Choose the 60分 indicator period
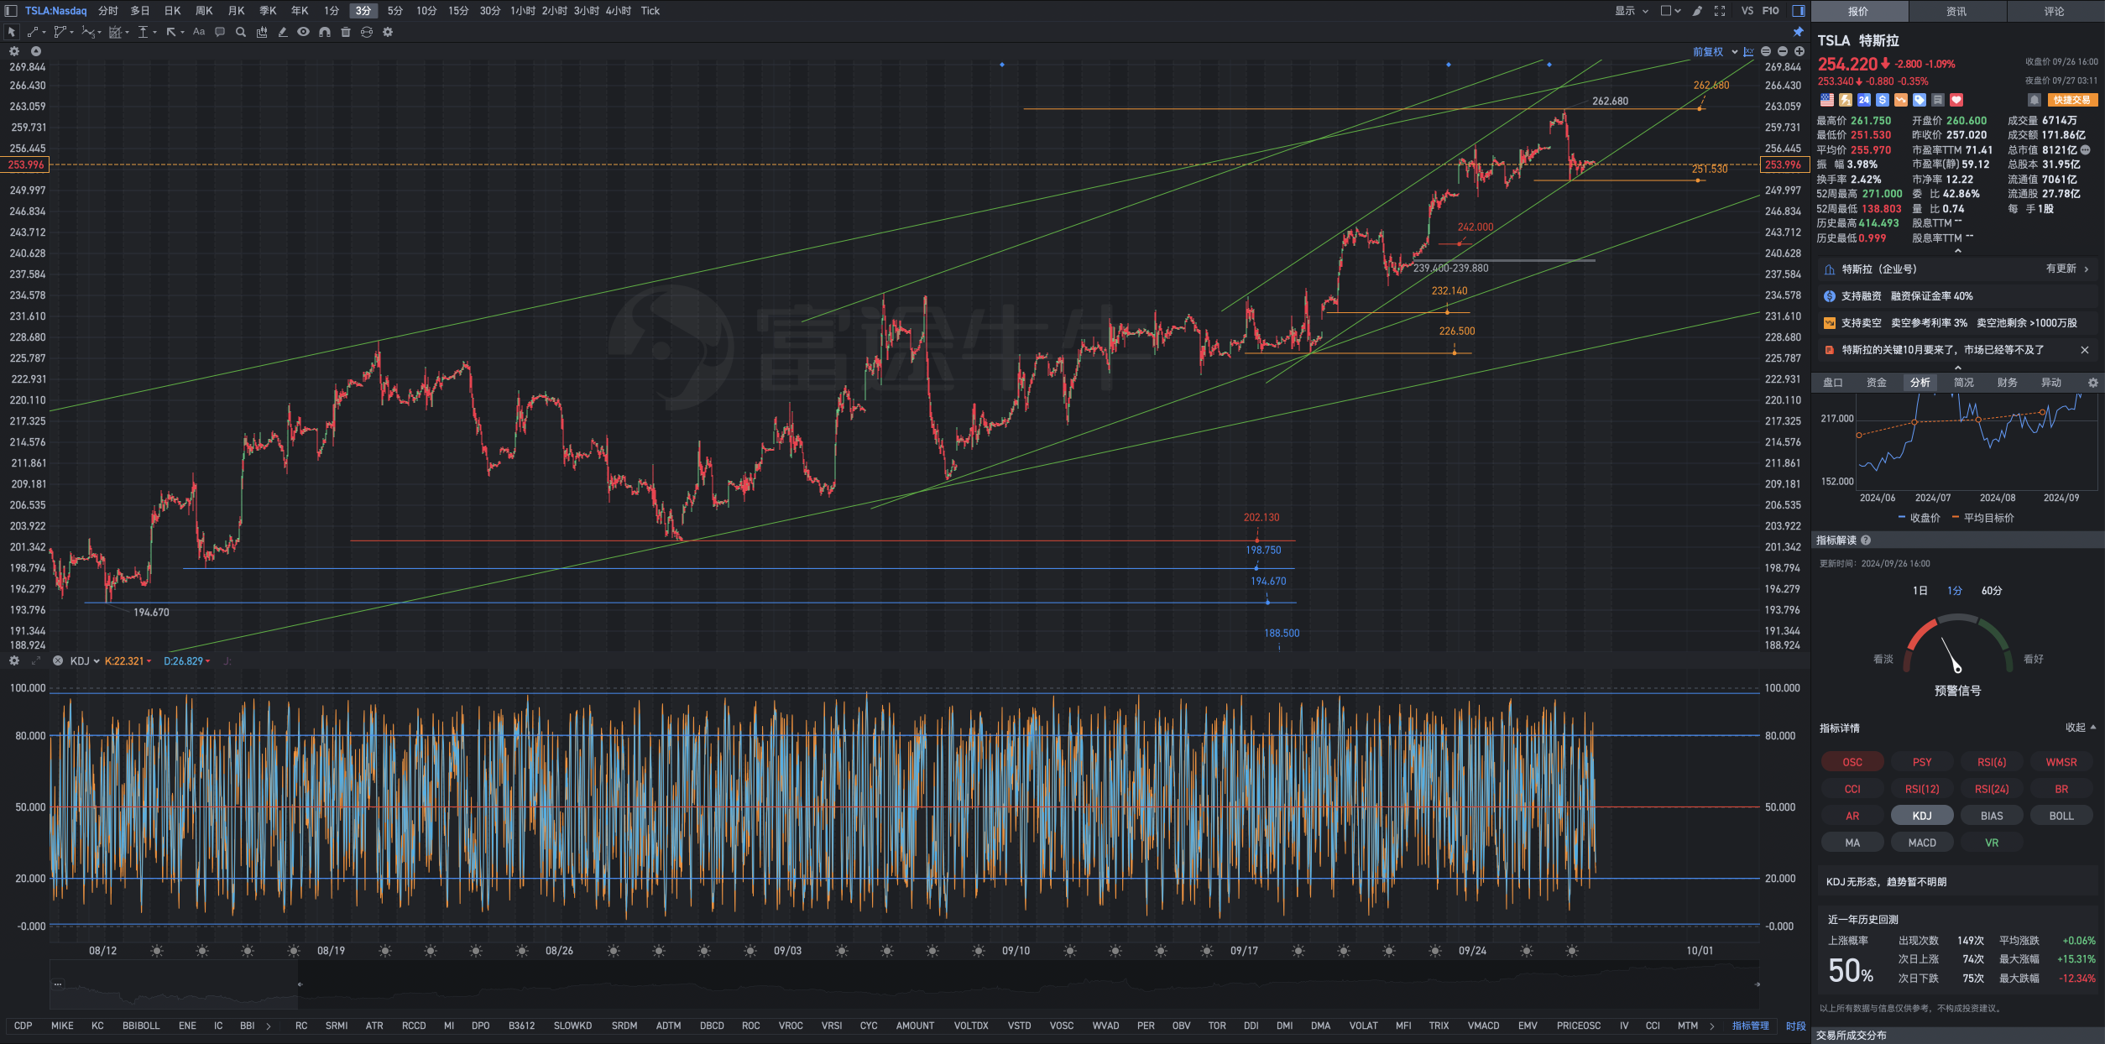Image resolution: width=2105 pixels, height=1044 pixels. [1992, 591]
